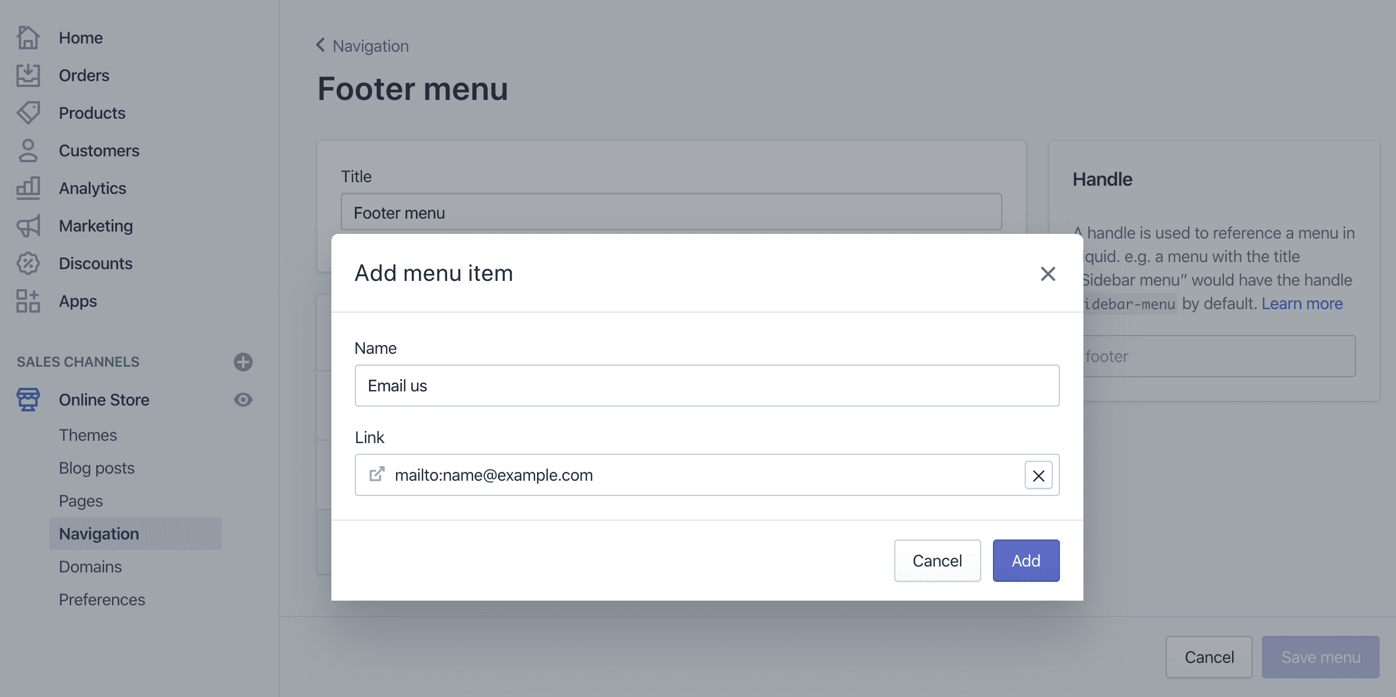Screen dimensions: 1396x697
Task: Collapse back to Navigation via the chevron
Action: pyautogui.click(x=320, y=45)
